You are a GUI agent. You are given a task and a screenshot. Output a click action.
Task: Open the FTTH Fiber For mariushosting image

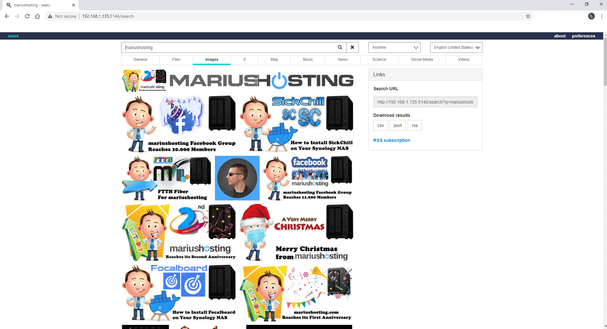167,178
